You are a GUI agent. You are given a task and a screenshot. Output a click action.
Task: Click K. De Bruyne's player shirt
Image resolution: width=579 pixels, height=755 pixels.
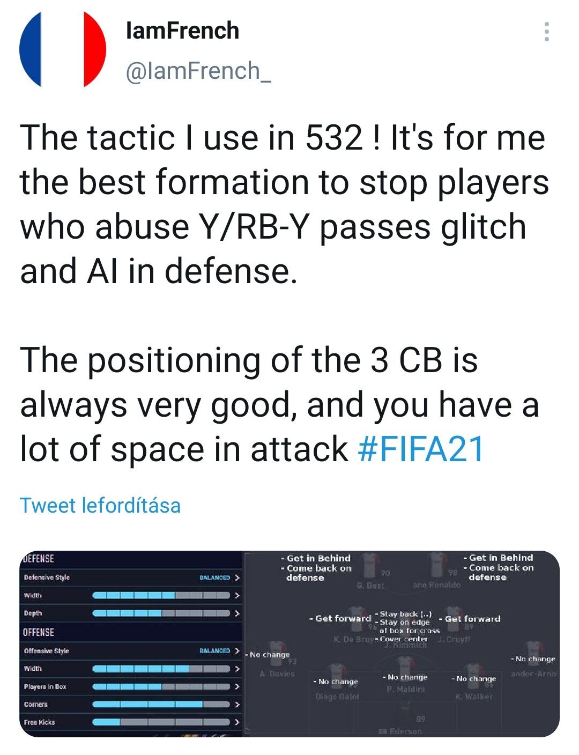[x=356, y=618]
